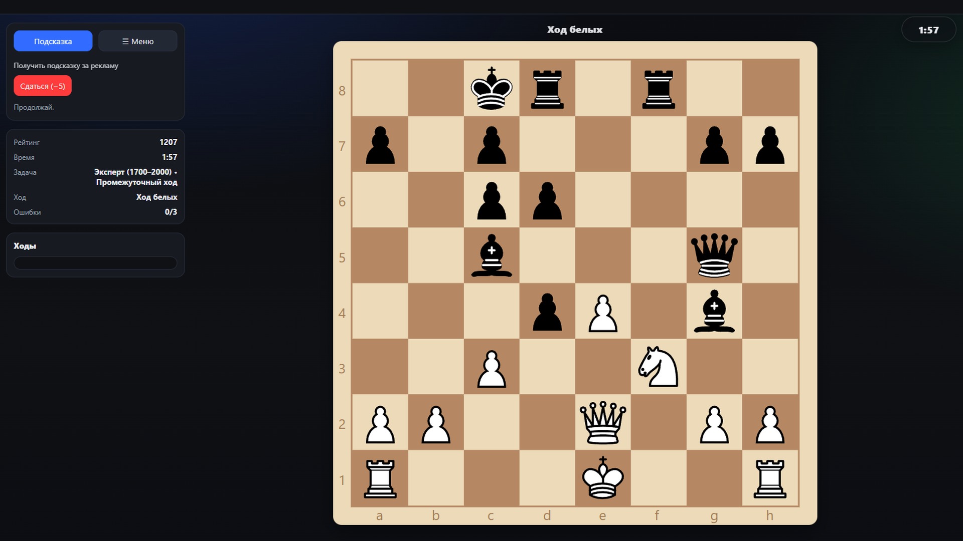This screenshot has width=963, height=541.
Task: Select the black bishop on g4
Action: pos(714,311)
